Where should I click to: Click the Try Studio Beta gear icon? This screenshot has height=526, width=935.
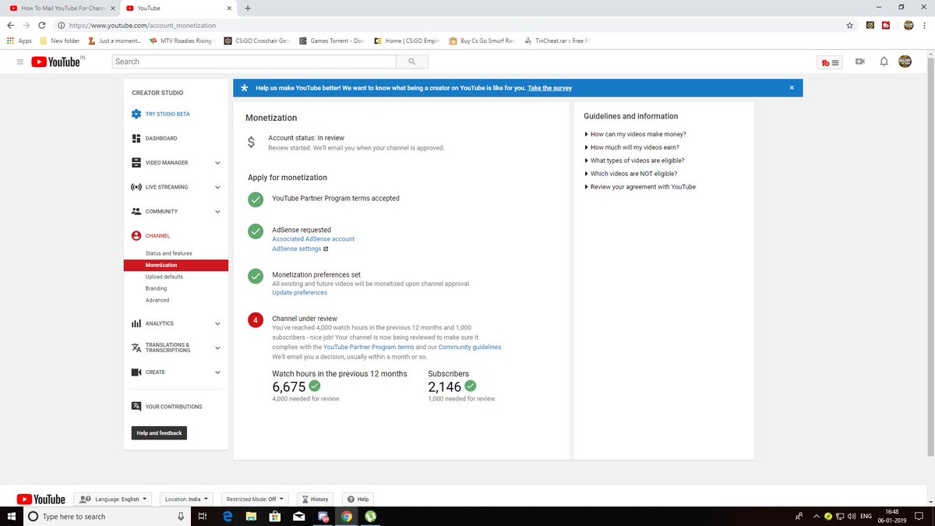[136, 114]
